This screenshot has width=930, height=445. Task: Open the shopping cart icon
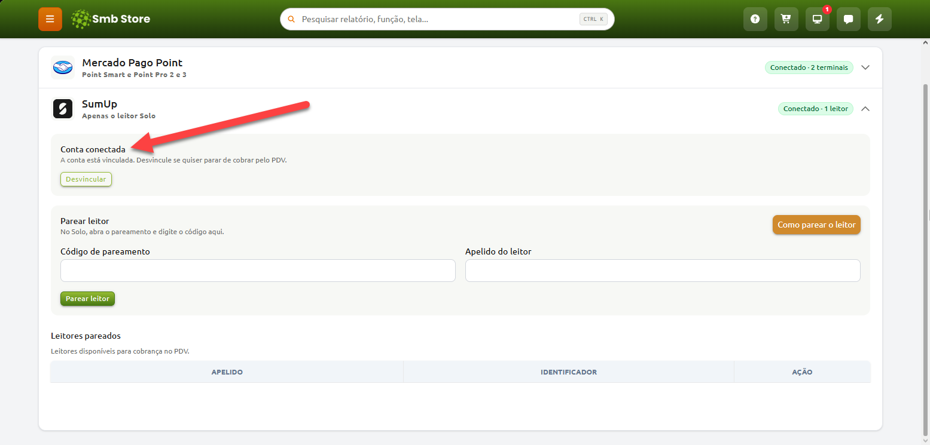click(786, 19)
